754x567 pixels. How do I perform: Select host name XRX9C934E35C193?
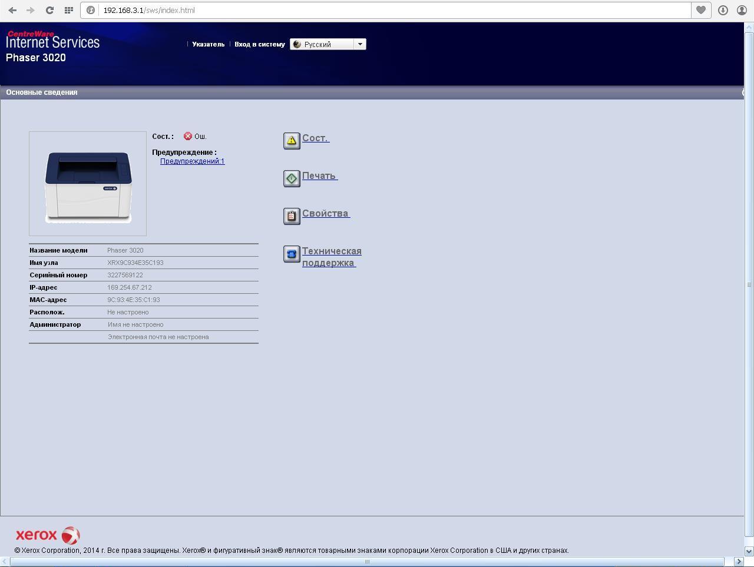click(135, 263)
